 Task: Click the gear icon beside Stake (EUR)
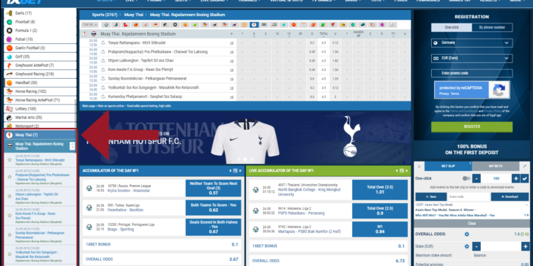point(466,246)
